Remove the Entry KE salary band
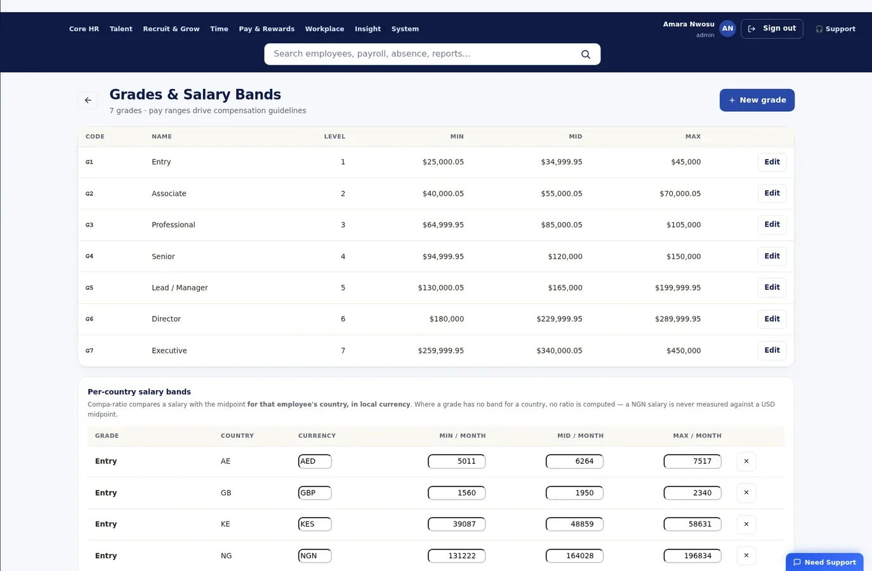Screen dimensions: 872x571 (x=746, y=524)
